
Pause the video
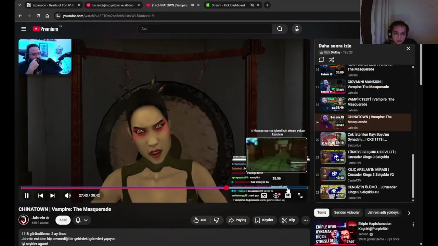(26, 195)
